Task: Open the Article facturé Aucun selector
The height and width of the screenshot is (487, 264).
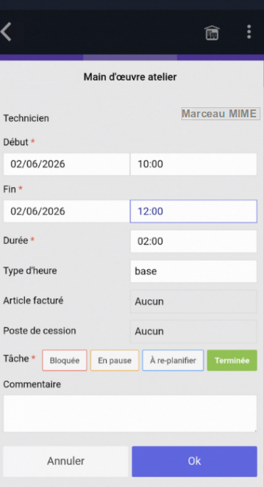Action: tap(194, 301)
